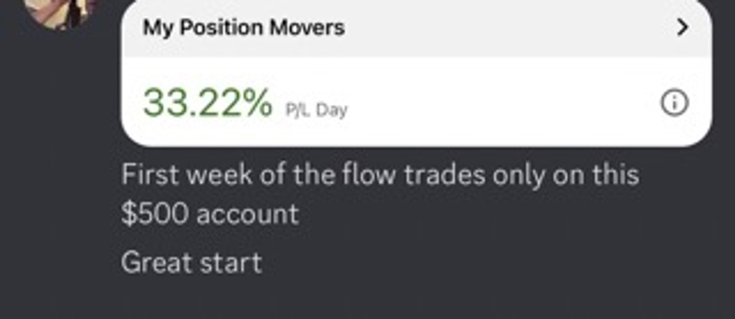The image size is (735, 319).
Task: Click the word Movers in the card header
Action: [307, 28]
